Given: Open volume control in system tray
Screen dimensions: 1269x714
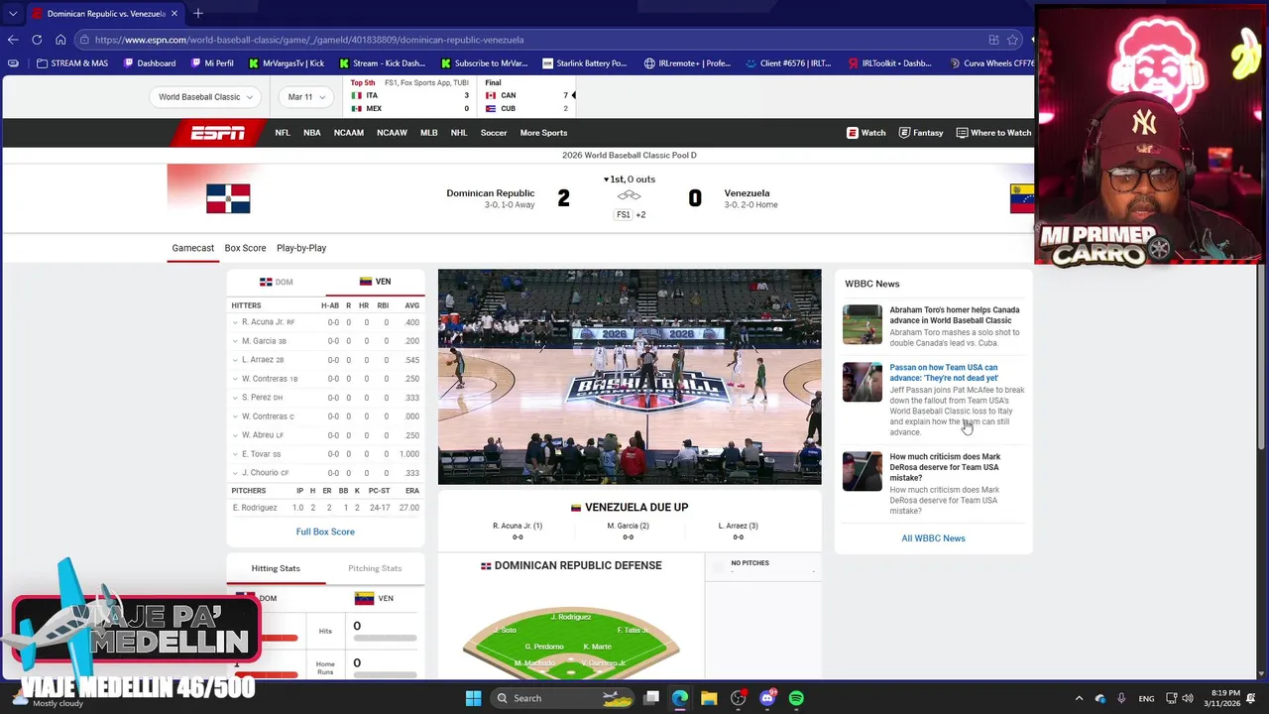Looking at the screenshot, I should click(1188, 698).
